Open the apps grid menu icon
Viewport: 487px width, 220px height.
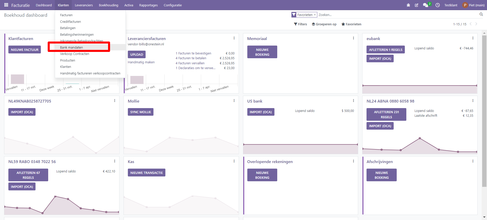pyautogui.click(x=6, y=5)
